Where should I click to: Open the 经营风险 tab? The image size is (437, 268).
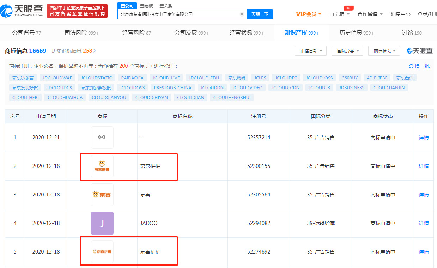pos(136,33)
